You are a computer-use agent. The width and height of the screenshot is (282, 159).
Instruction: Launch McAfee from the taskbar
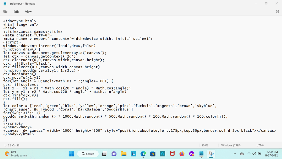click(172, 154)
